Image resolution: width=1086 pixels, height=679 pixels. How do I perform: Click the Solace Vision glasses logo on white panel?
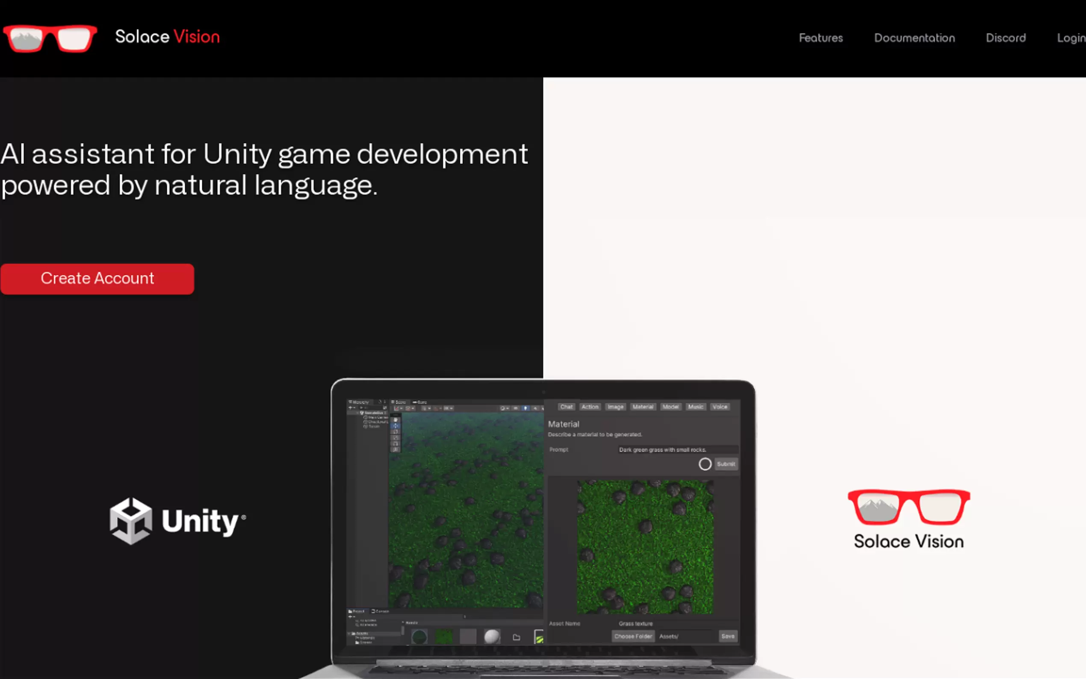(x=909, y=507)
